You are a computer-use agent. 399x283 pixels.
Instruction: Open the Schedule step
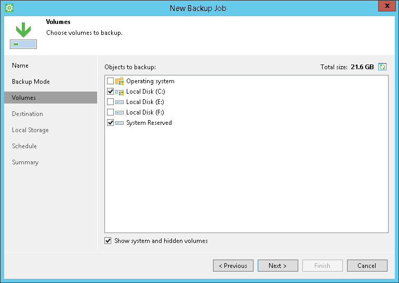(x=50, y=146)
